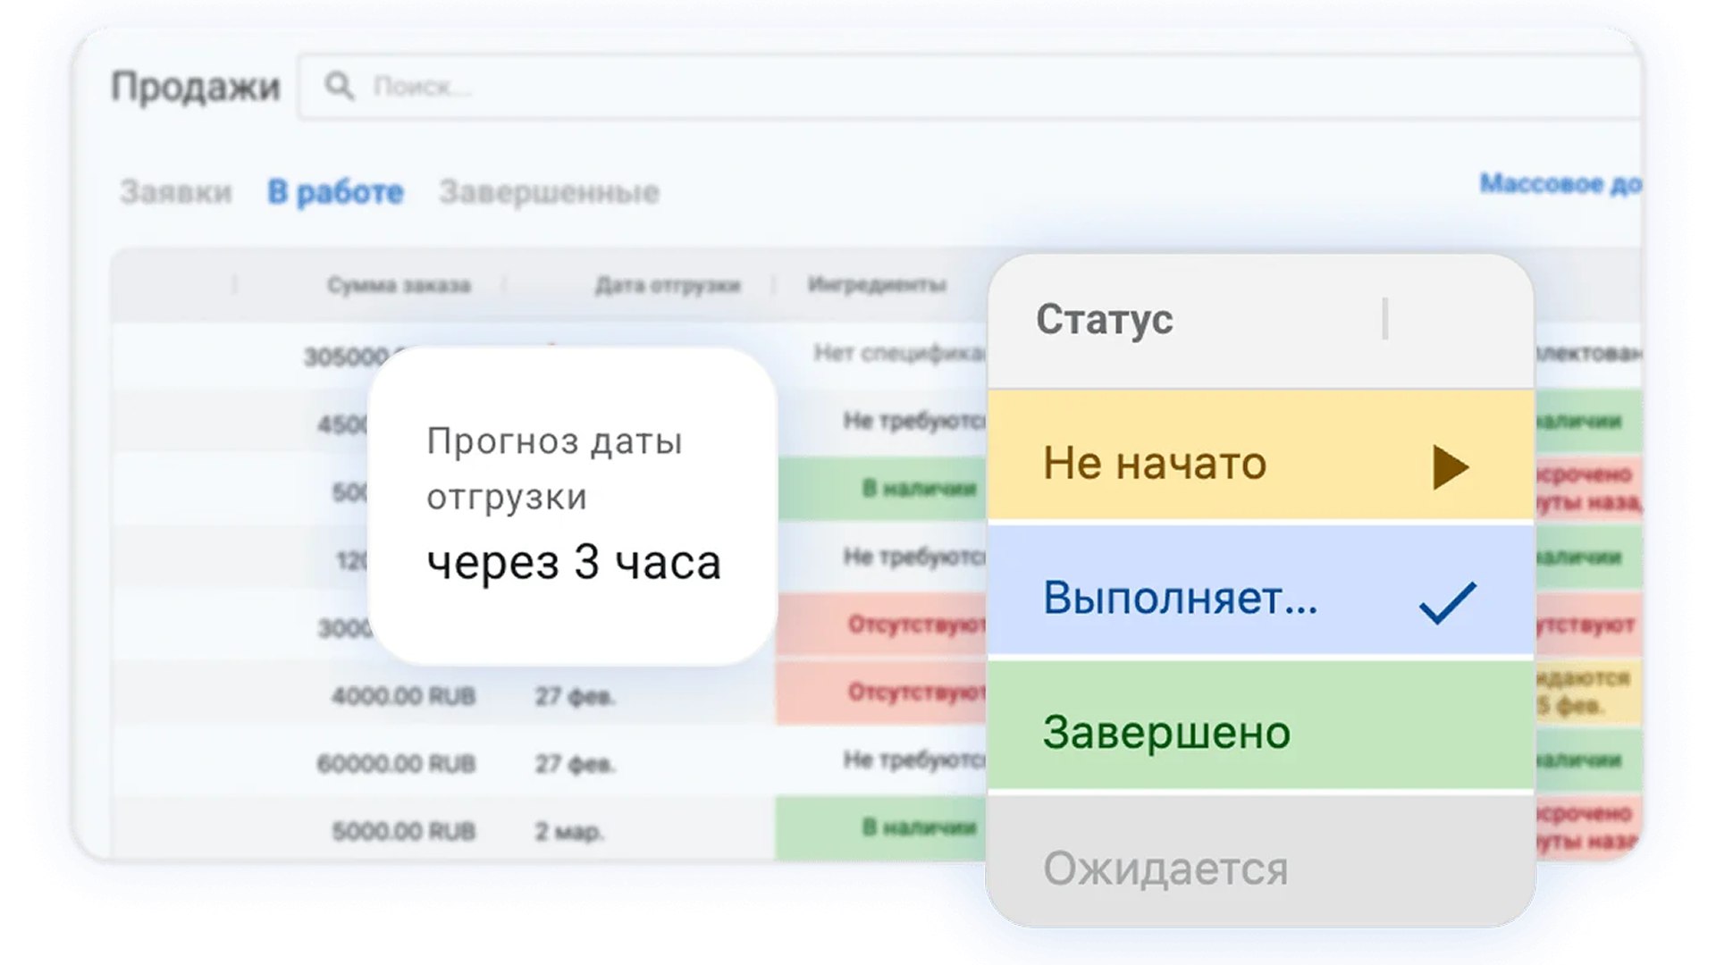
Task: Click the Продажи page title
Action: pos(195,88)
